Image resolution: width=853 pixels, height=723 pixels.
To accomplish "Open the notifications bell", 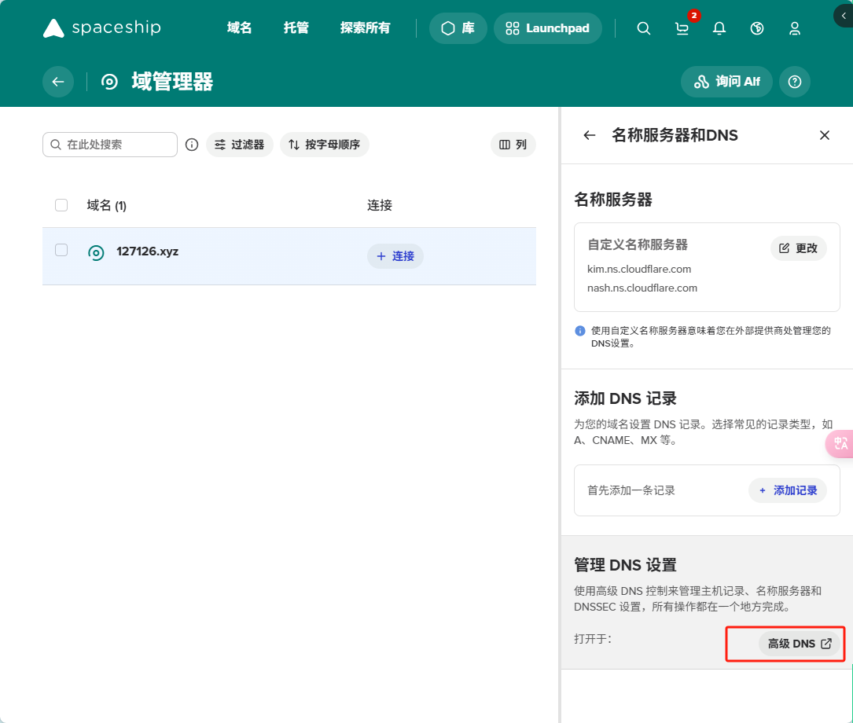I will click(719, 28).
